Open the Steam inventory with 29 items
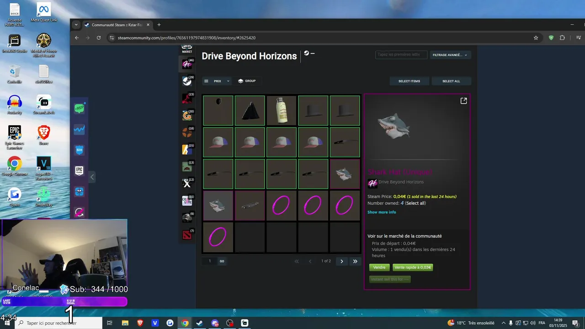 pos(187,81)
